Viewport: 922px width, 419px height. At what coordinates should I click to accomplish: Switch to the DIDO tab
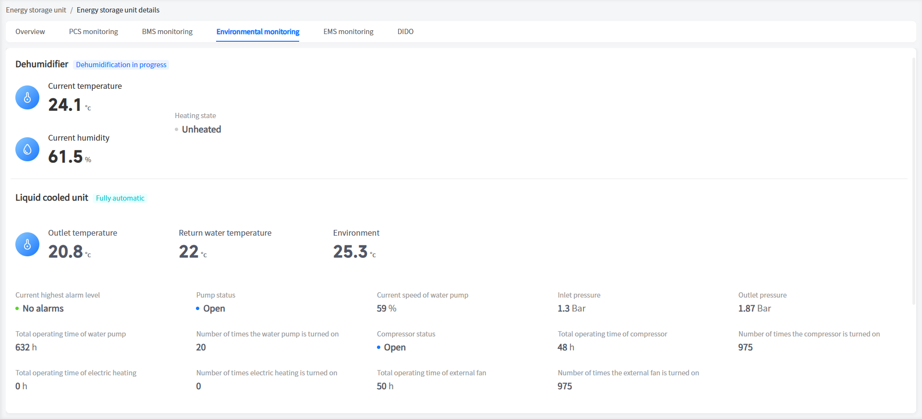(405, 32)
